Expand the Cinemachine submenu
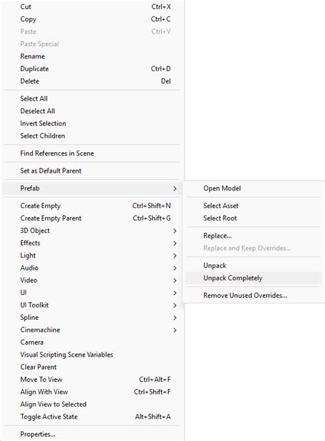Viewport: 325px width, 441px height. (x=92, y=329)
